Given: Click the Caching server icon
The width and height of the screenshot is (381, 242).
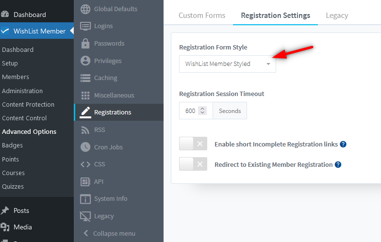Looking at the screenshot, I should point(85,78).
